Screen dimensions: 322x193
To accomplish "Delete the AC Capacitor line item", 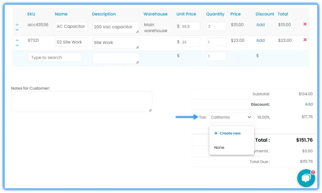I will (x=305, y=24).
